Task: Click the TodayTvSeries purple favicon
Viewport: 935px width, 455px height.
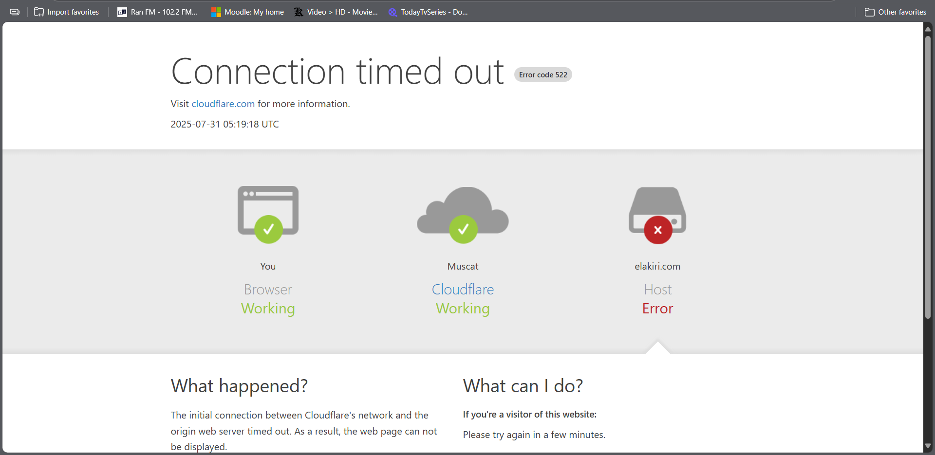Action: [x=393, y=12]
